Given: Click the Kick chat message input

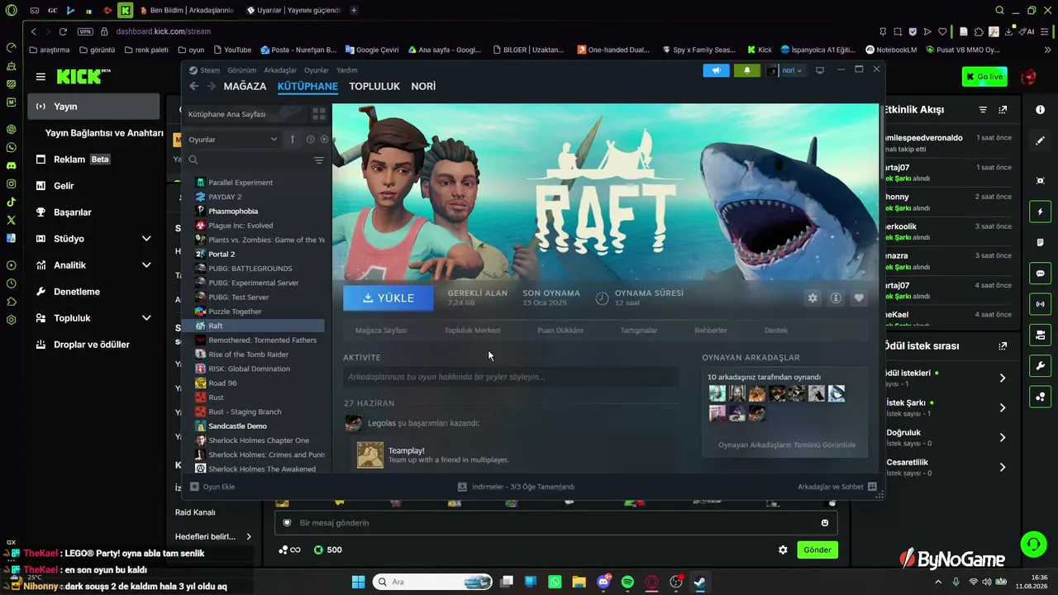Looking at the screenshot, I should [x=555, y=522].
